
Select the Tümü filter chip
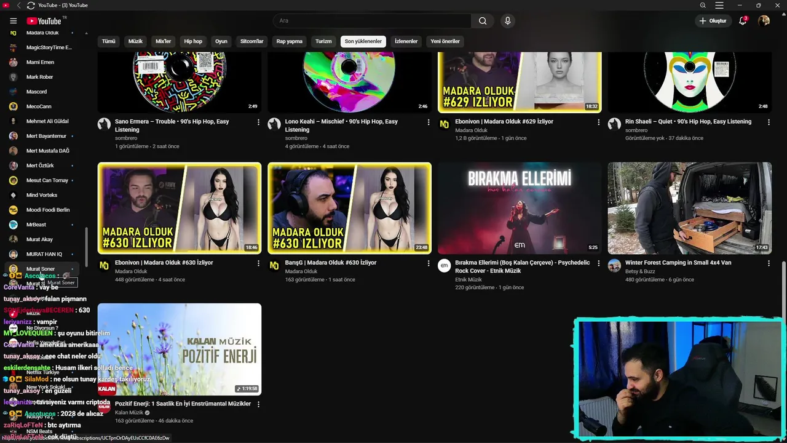pos(109,41)
